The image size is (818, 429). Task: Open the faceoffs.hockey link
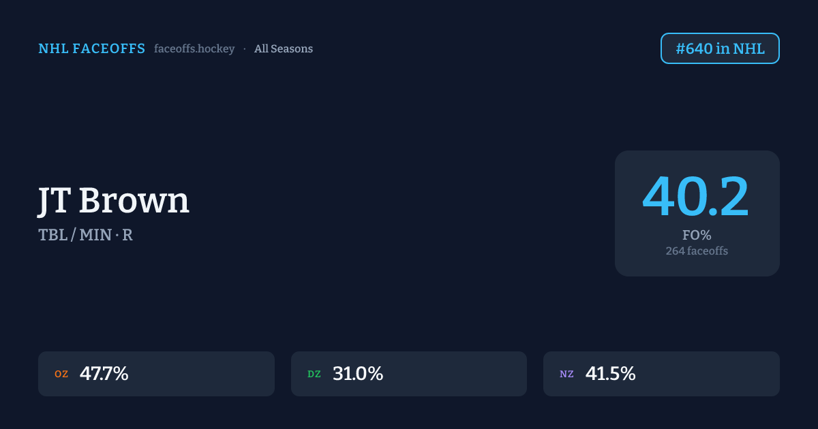[194, 49]
